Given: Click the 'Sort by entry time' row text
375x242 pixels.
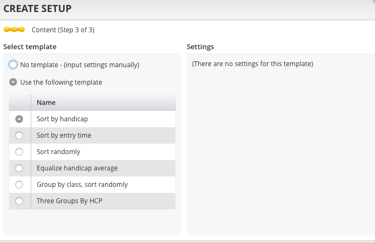Looking at the screenshot, I should tap(64, 135).
